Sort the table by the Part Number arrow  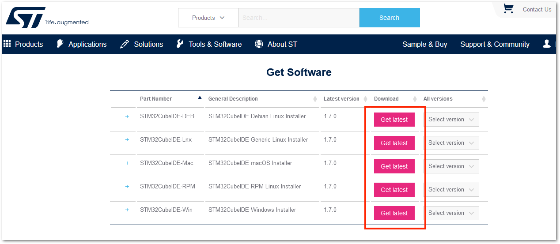click(x=200, y=97)
